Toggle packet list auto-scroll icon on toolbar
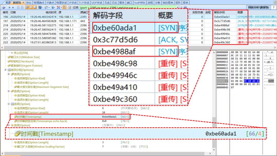The image size is (277, 156). pyautogui.click(x=46, y=7)
